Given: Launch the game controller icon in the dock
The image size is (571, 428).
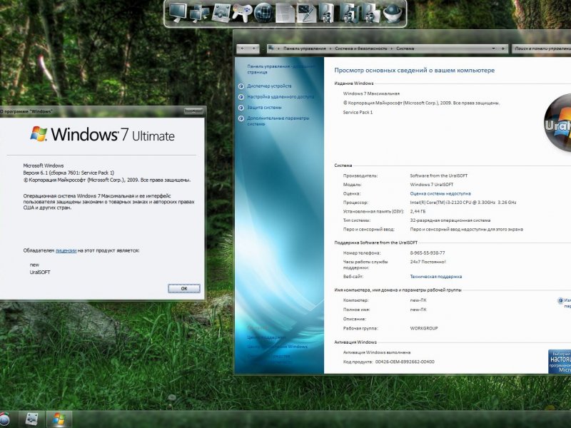Looking at the screenshot, I should coord(242,14).
